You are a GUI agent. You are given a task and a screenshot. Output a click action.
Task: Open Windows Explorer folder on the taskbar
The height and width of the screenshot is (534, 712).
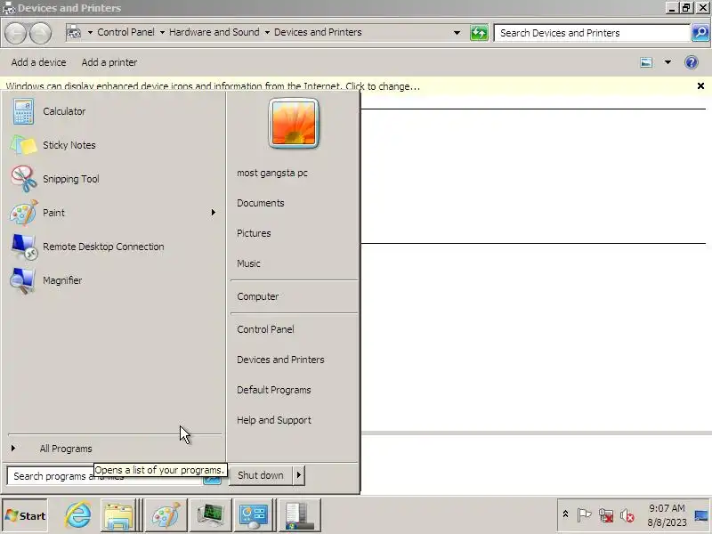[x=118, y=515]
